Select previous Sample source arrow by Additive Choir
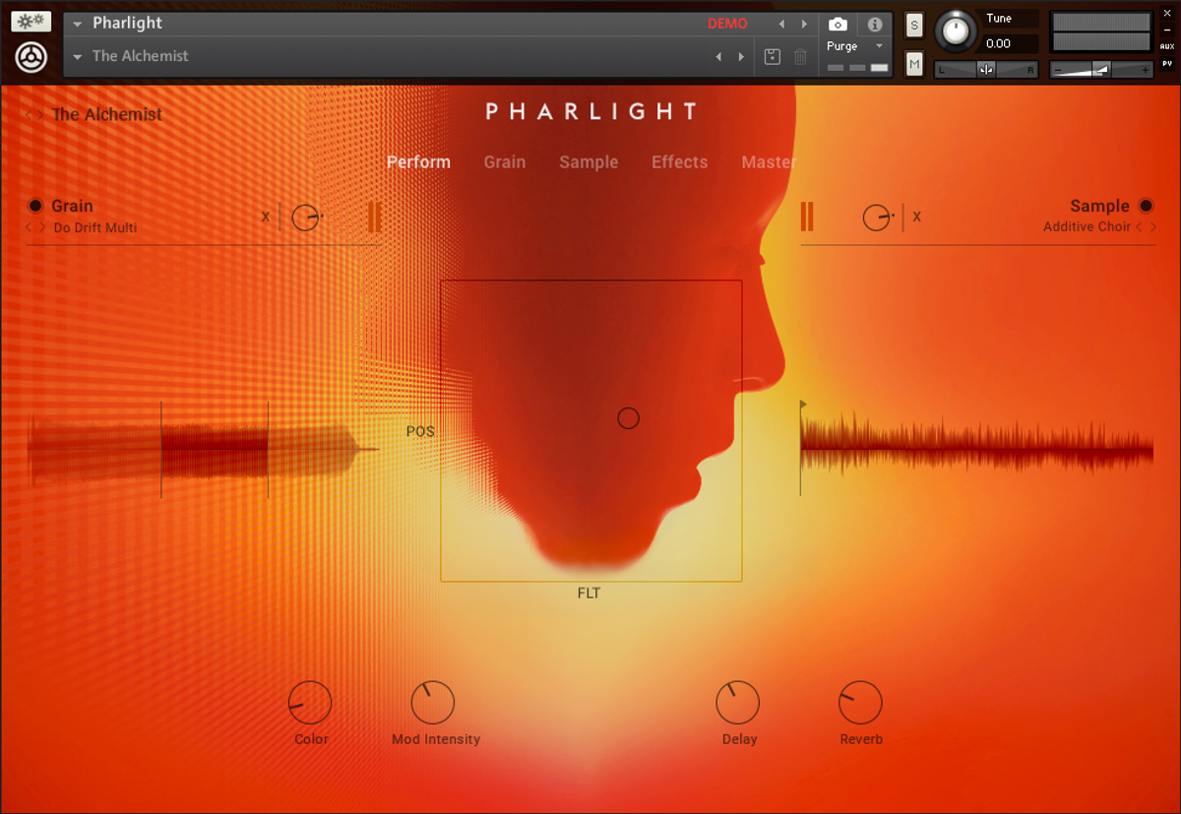 1140,227
